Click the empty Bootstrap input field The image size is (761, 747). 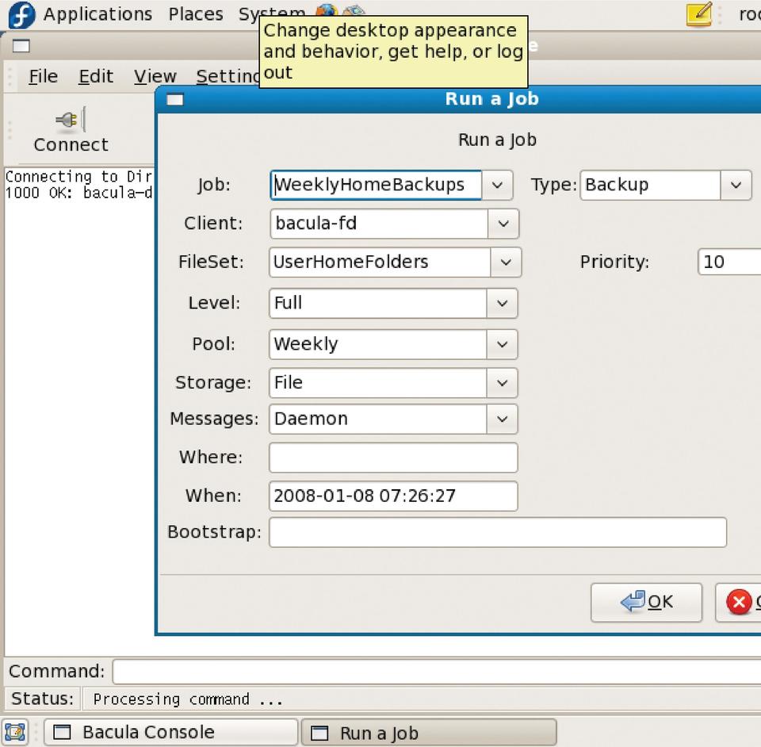(498, 532)
